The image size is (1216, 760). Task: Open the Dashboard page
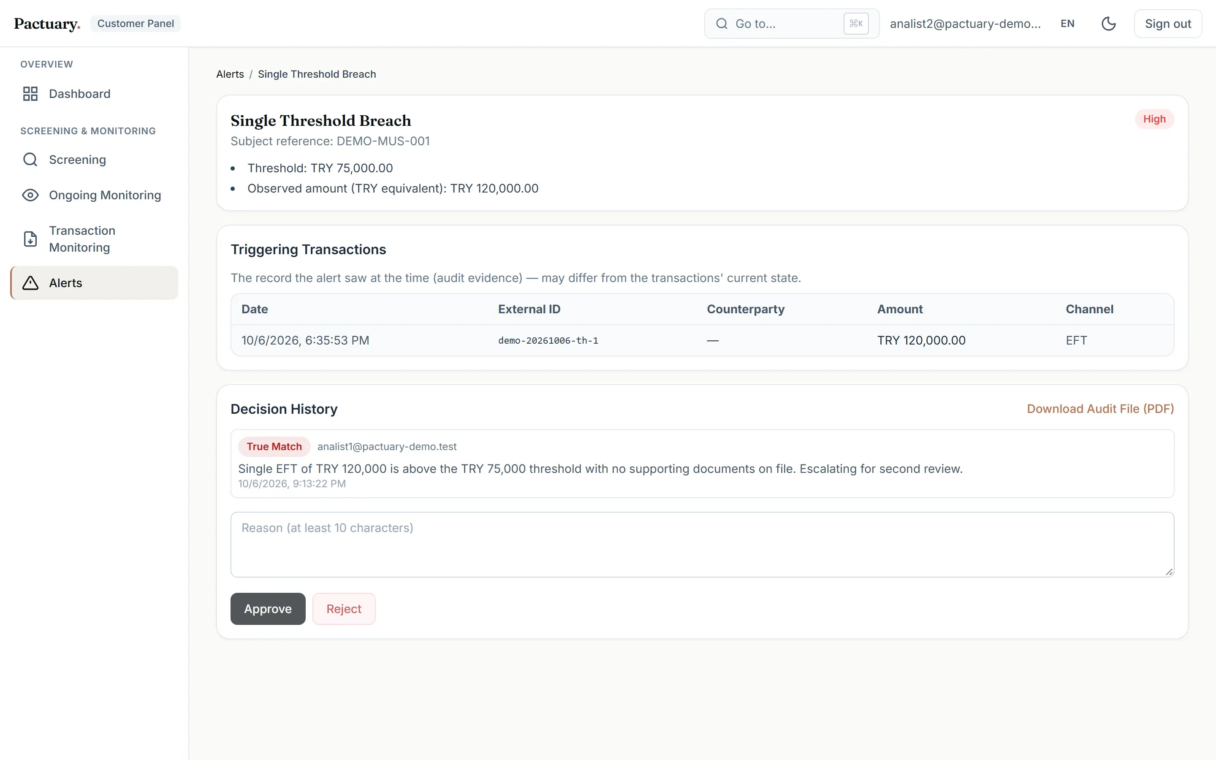[94, 94]
